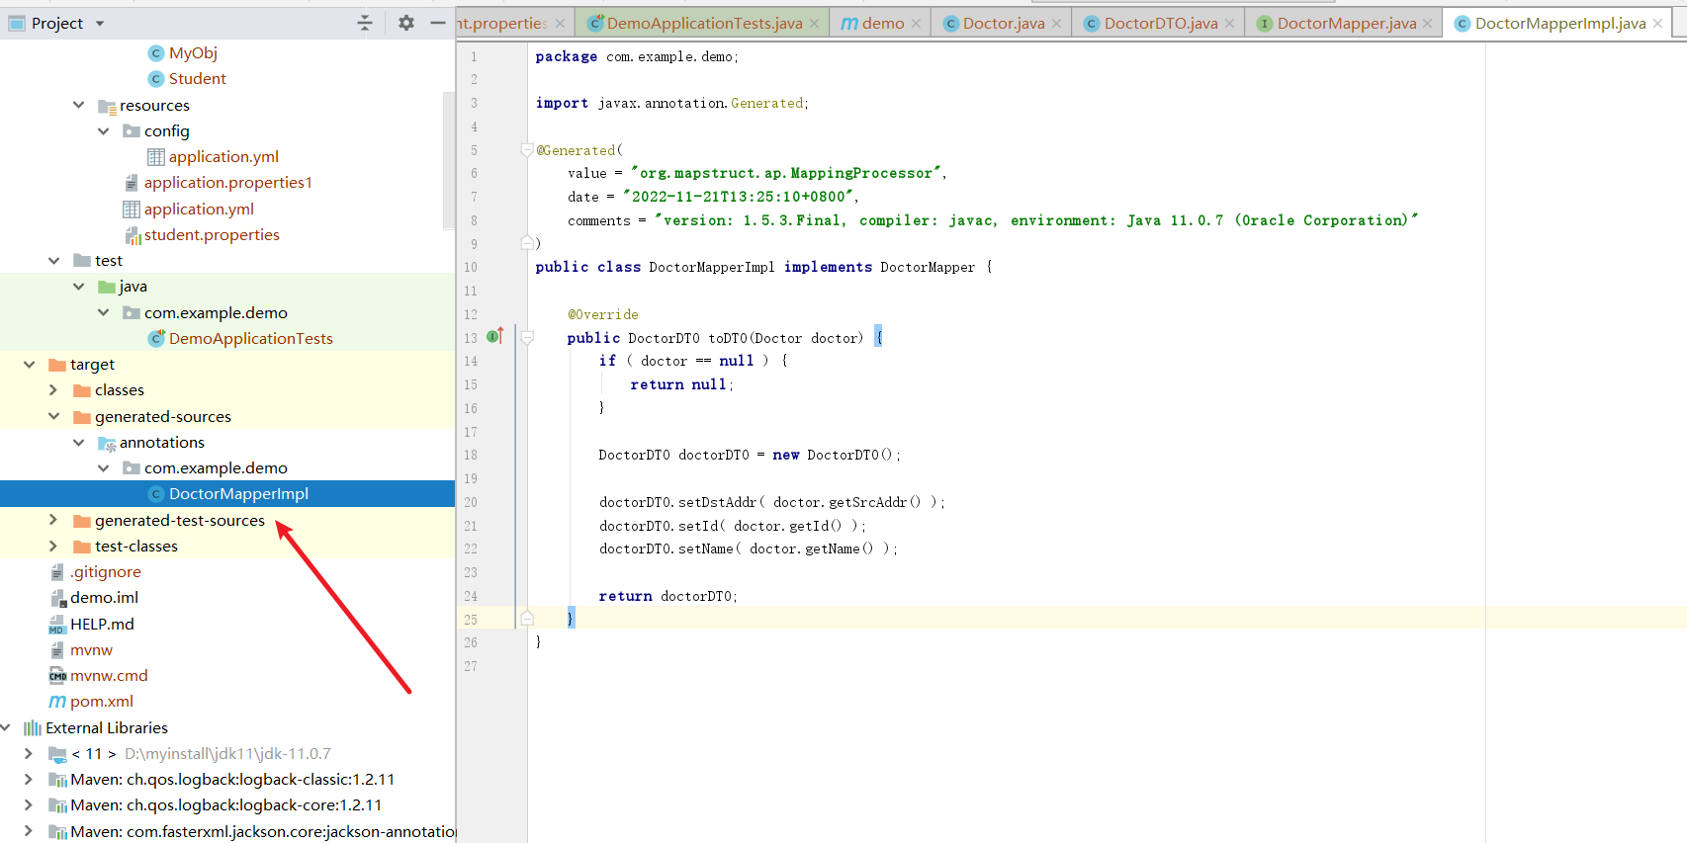Toggle the @Generated annotation fold on line 5
Screen dimensions: 1687x843
point(527,150)
